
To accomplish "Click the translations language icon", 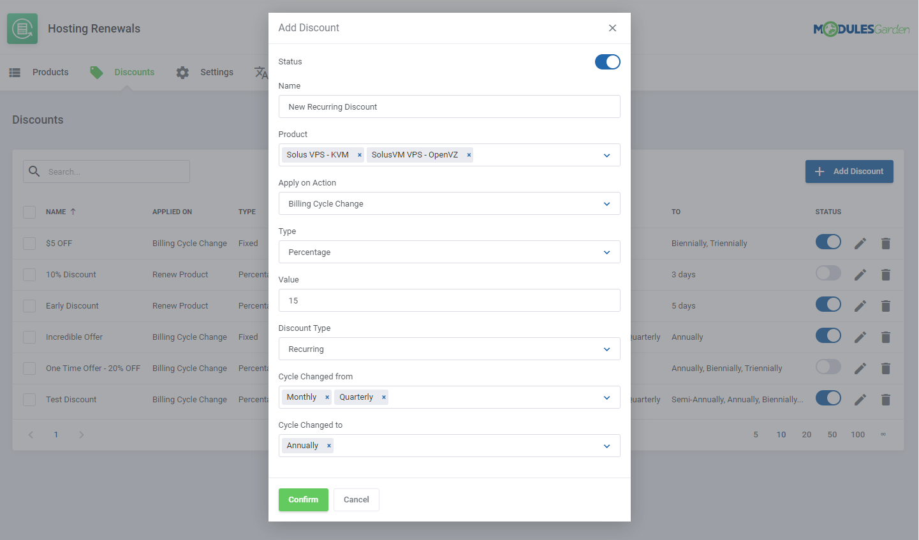I will (x=261, y=73).
